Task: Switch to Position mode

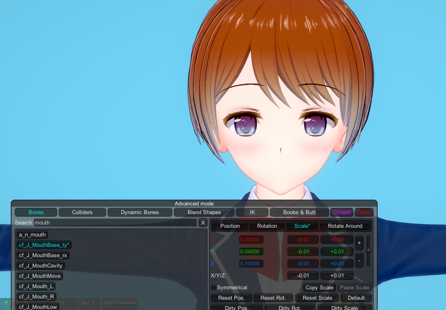Action: pos(230,226)
